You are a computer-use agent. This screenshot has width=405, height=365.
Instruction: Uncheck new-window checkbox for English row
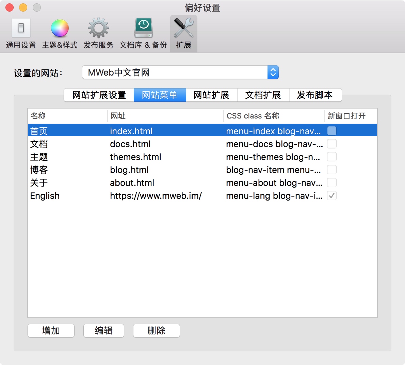click(331, 195)
